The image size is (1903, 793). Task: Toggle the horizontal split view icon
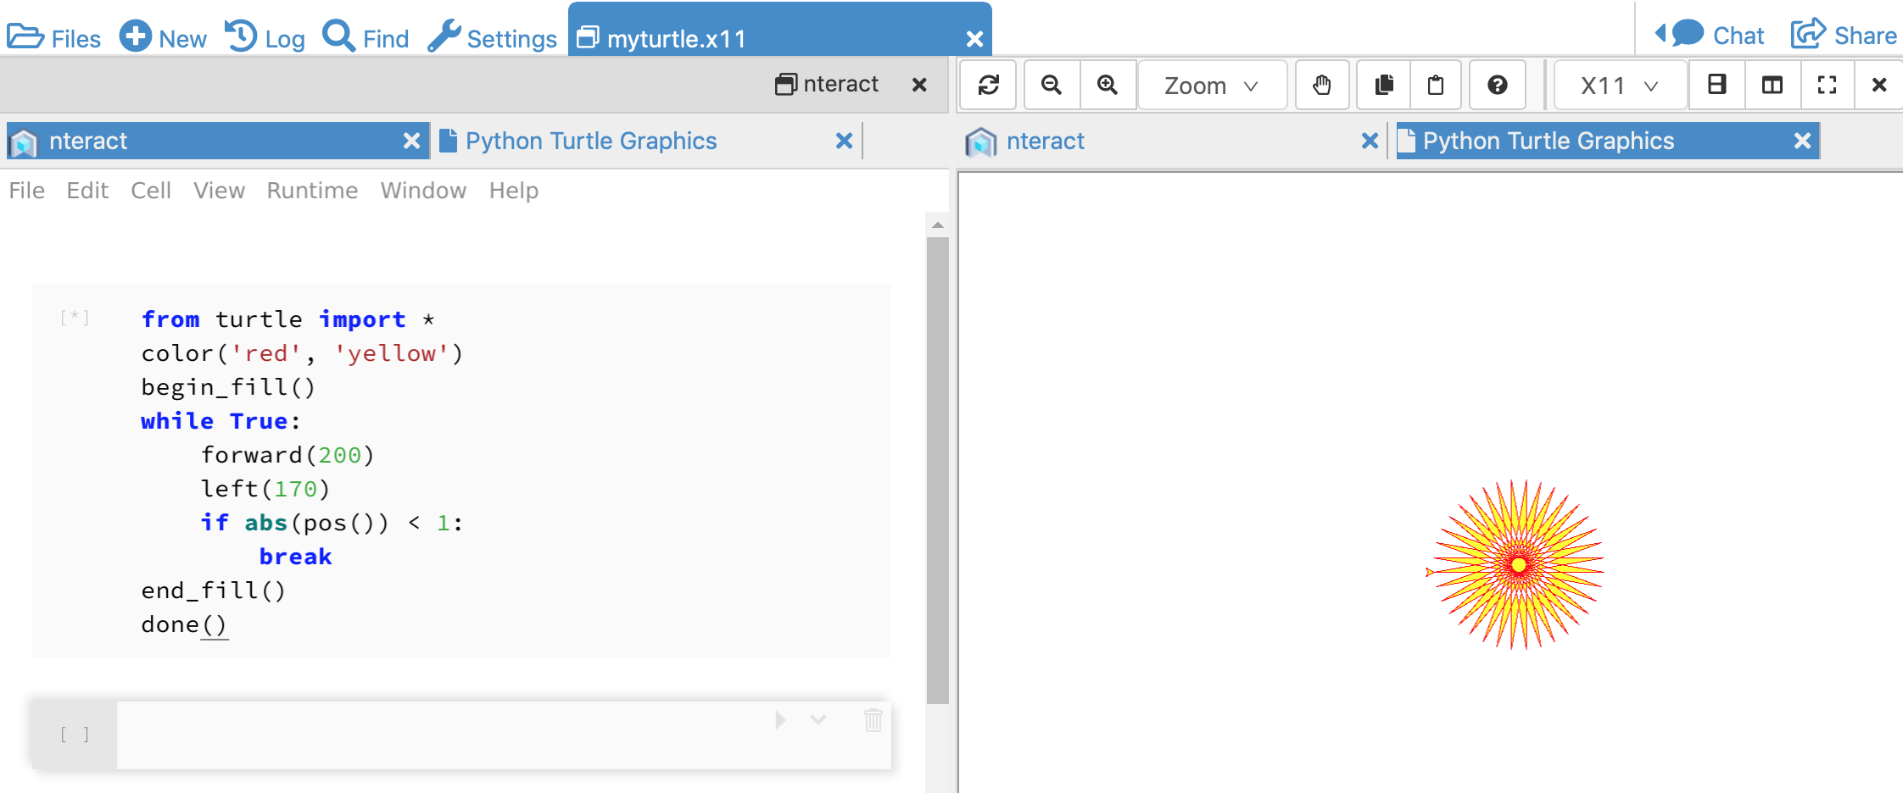click(1716, 85)
